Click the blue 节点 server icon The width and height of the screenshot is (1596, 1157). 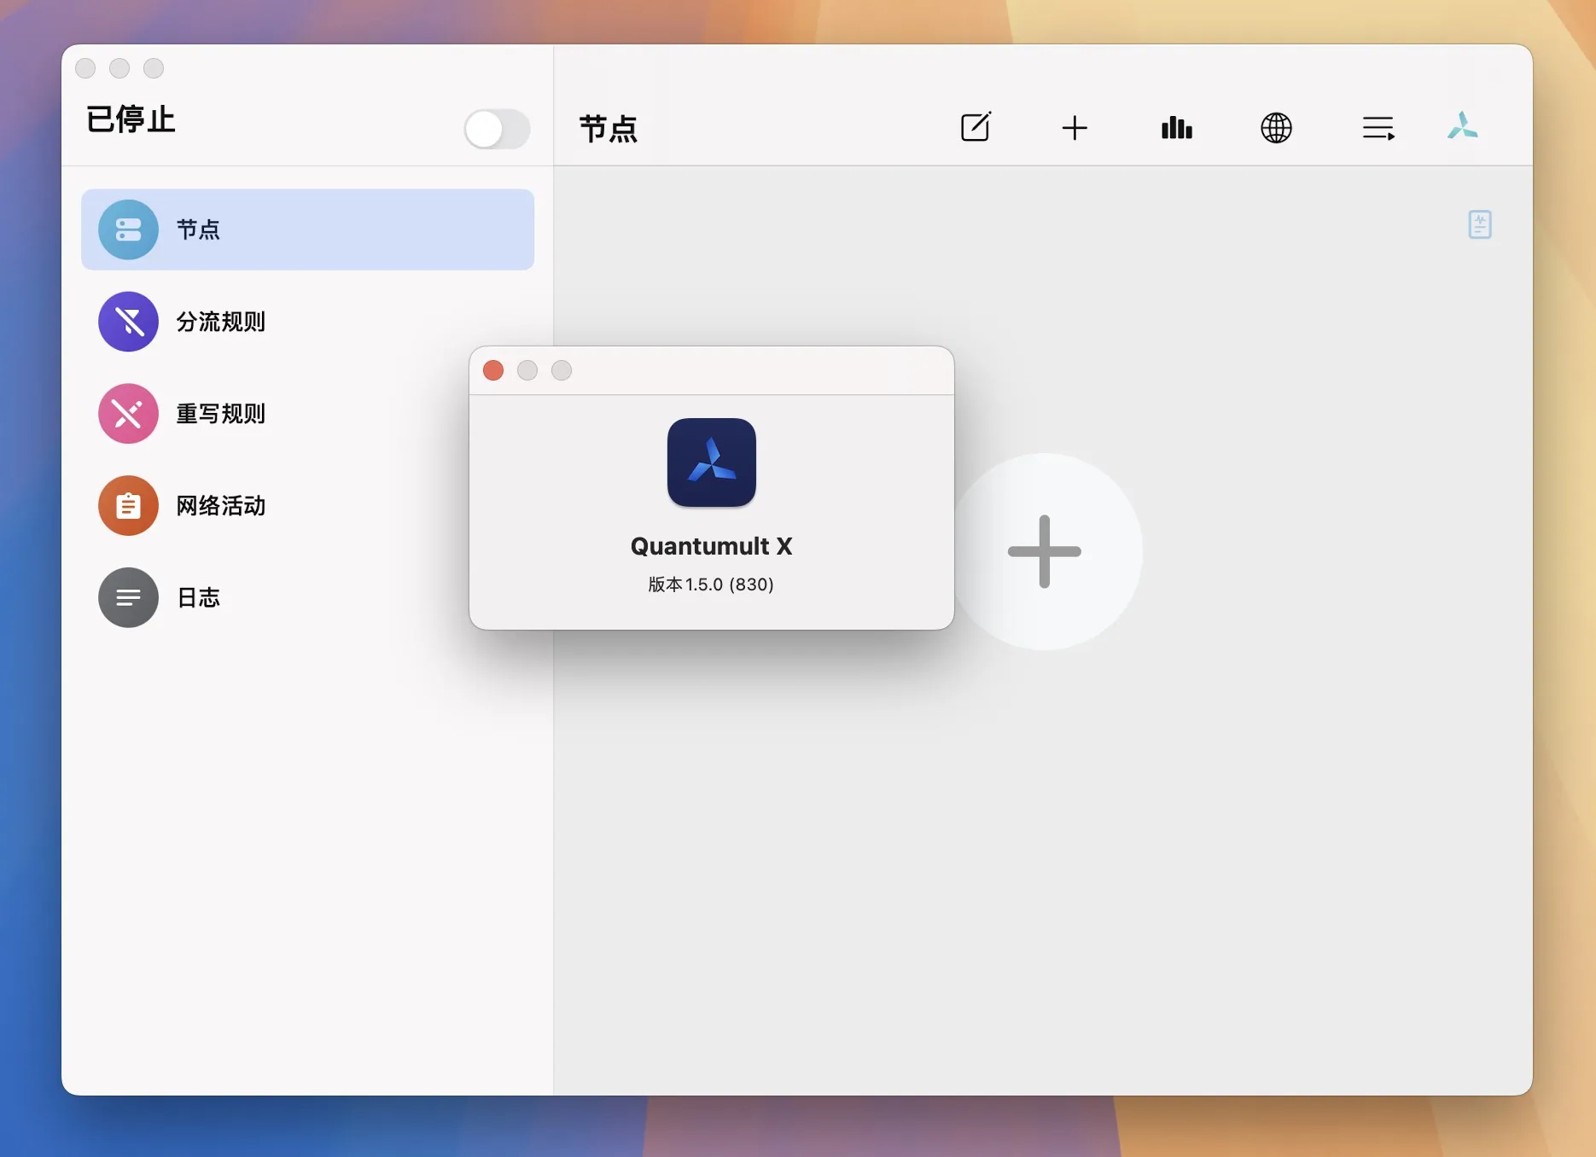[x=128, y=230]
